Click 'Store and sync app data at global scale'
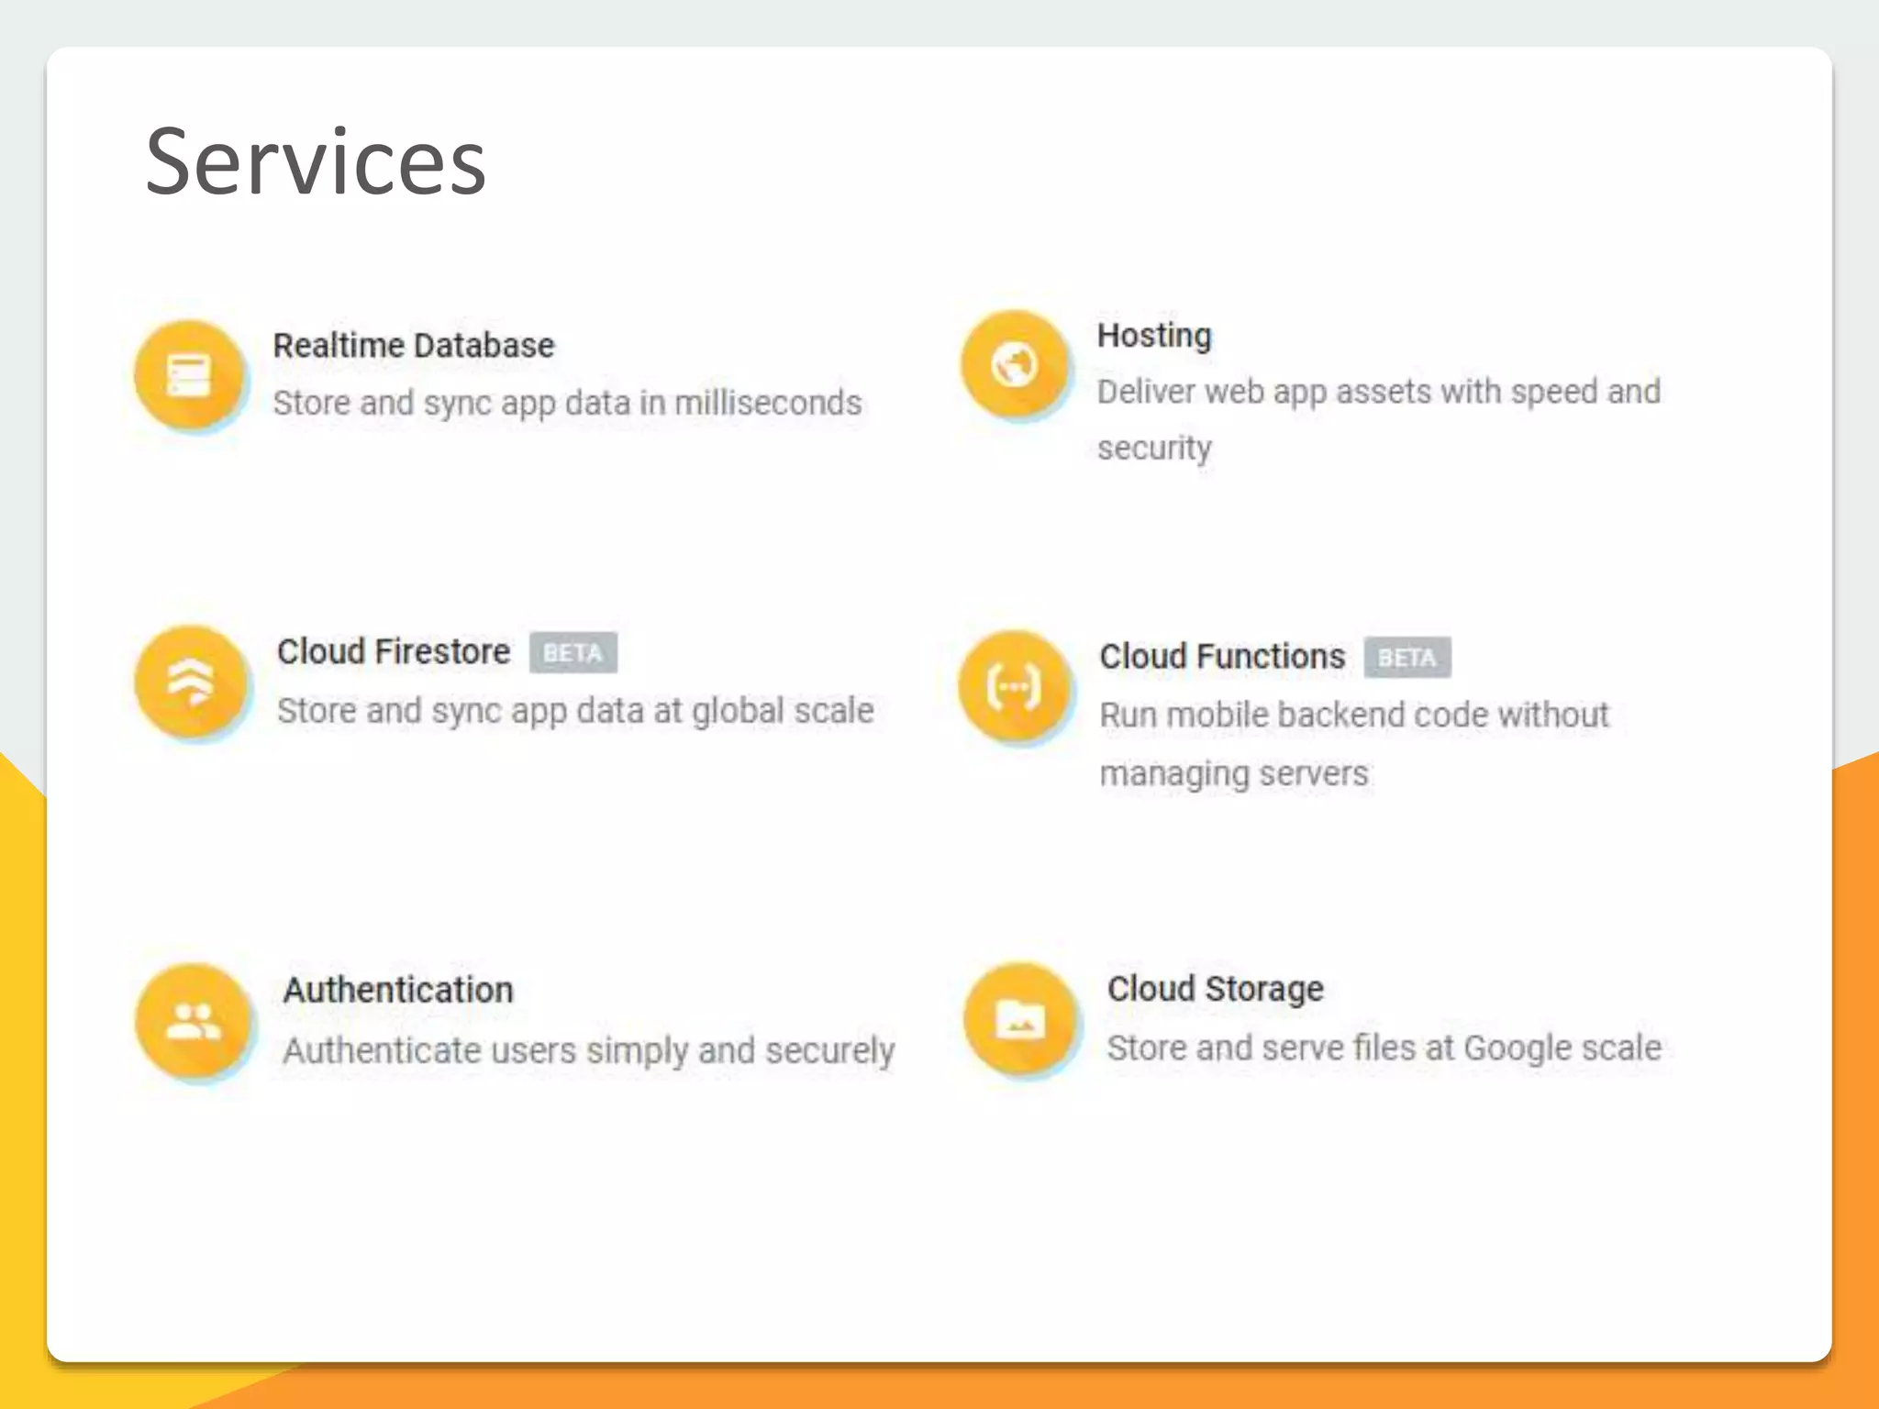The height and width of the screenshot is (1409, 1879). pos(575,711)
